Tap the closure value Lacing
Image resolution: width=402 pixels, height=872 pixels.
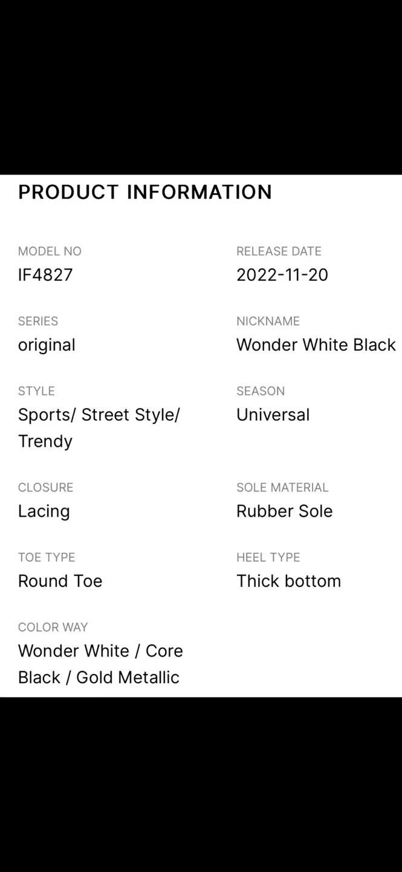point(44,512)
